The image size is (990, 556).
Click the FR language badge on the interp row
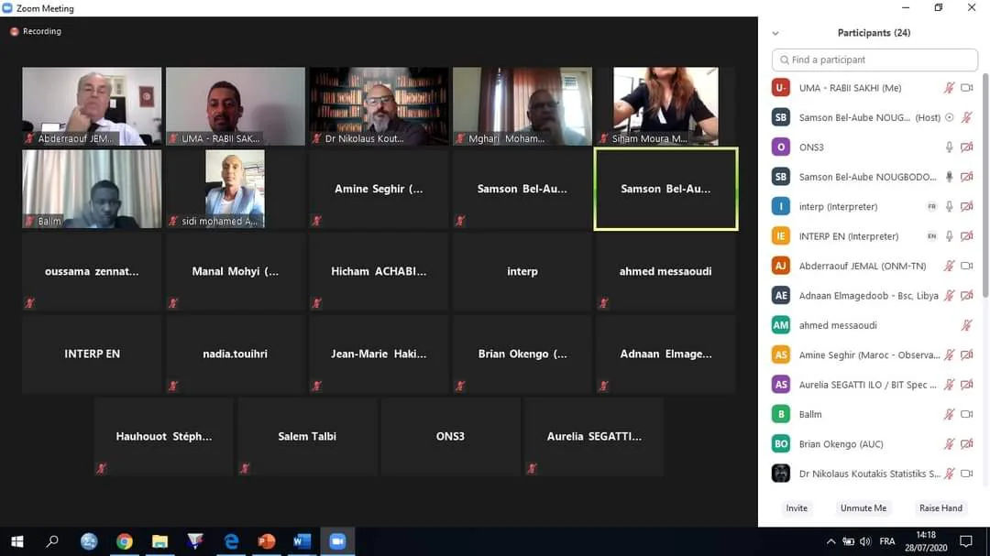coord(931,206)
